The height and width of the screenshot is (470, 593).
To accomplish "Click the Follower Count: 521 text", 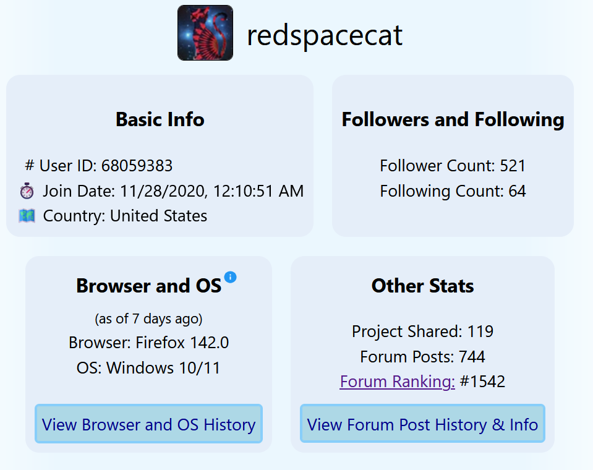I will [x=453, y=166].
